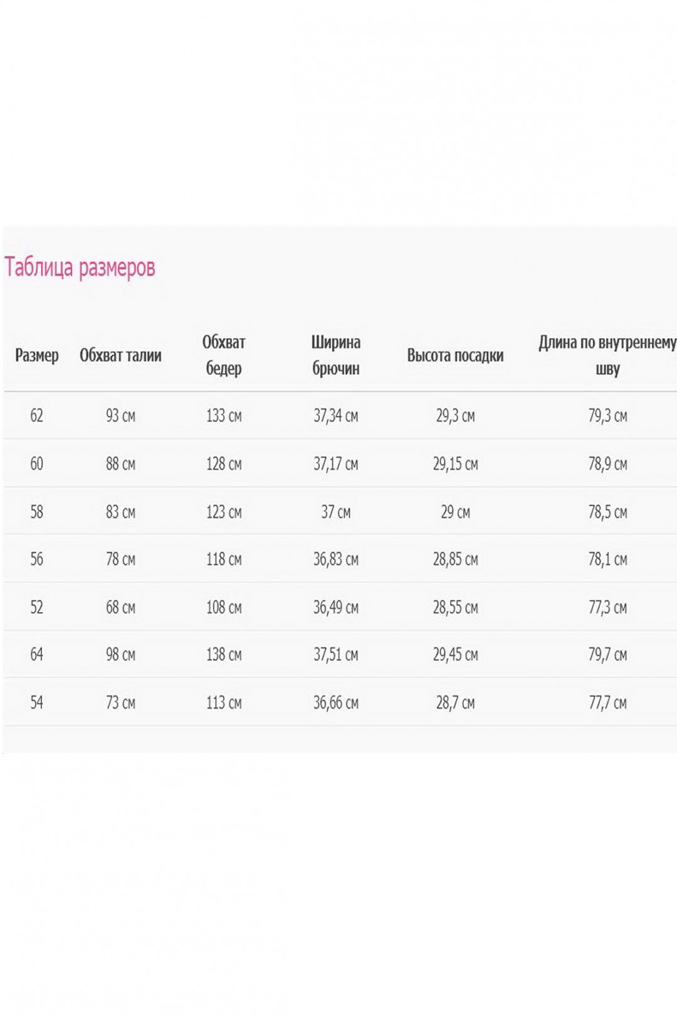
Task: Select size 62 in the table
Action: coord(37,415)
